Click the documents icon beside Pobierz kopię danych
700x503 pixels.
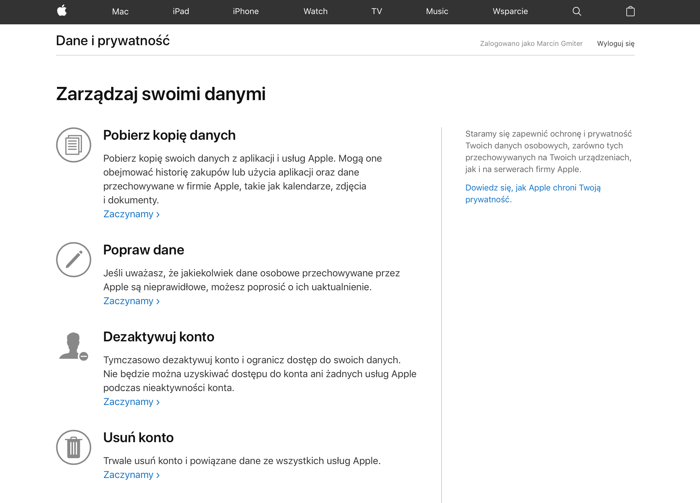tap(74, 145)
